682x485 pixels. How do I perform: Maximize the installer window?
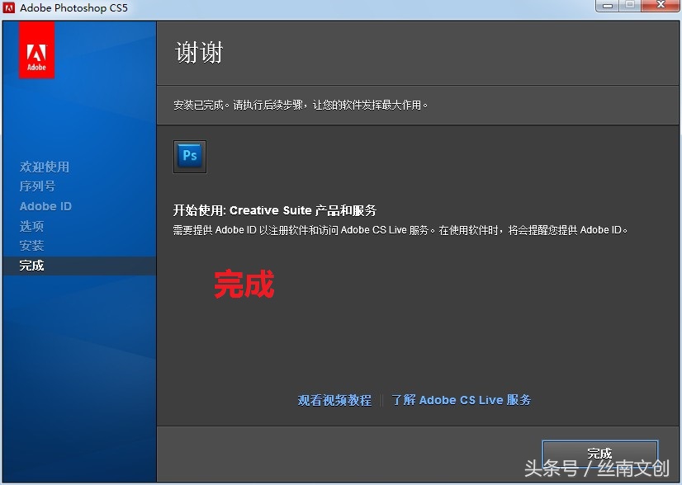click(628, 7)
